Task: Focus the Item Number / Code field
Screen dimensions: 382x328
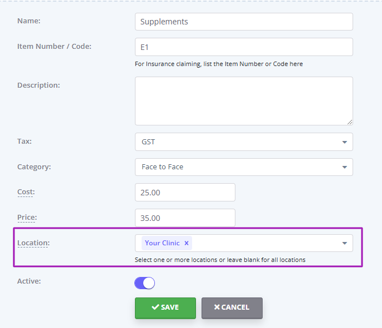Action: tap(244, 47)
